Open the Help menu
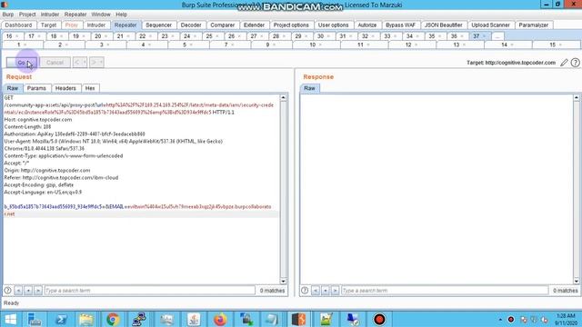The image size is (582, 327). tap(121, 15)
